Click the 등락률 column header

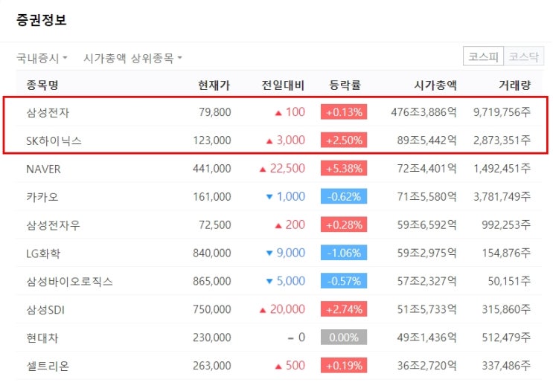click(x=345, y=85)
